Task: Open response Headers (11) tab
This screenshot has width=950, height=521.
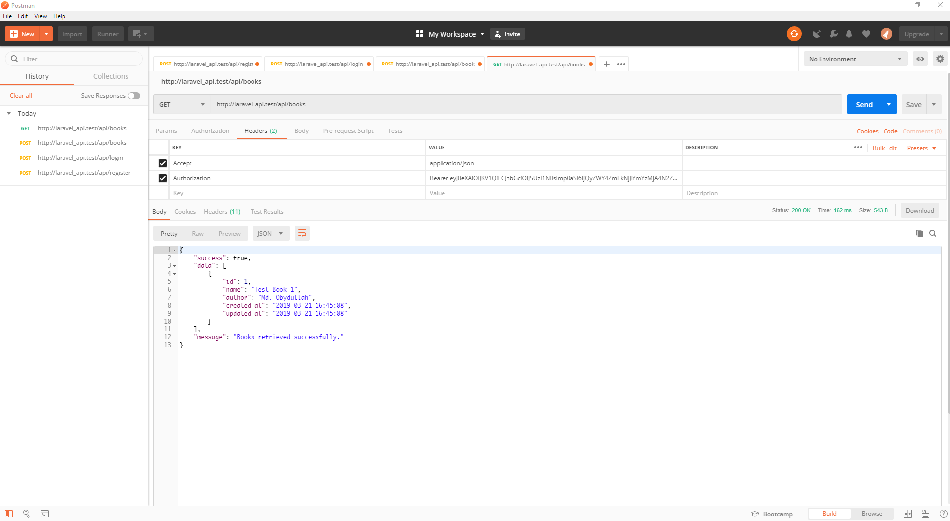Action: pyautogui.click(x=222, y=212)
